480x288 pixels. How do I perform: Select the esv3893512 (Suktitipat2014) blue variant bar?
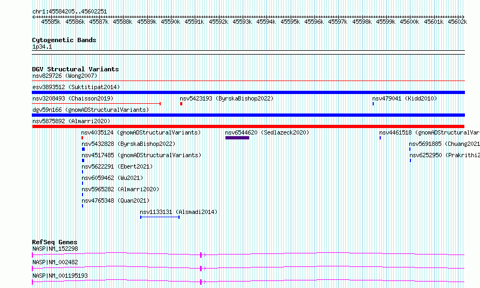pos(248,92)
